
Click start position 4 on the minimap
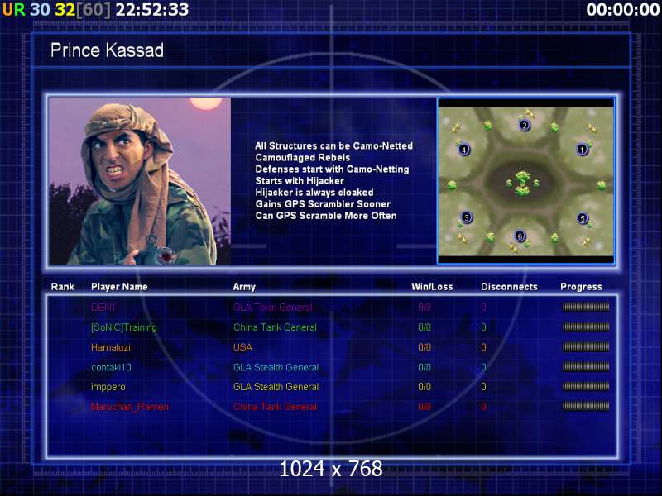(463, 150)
